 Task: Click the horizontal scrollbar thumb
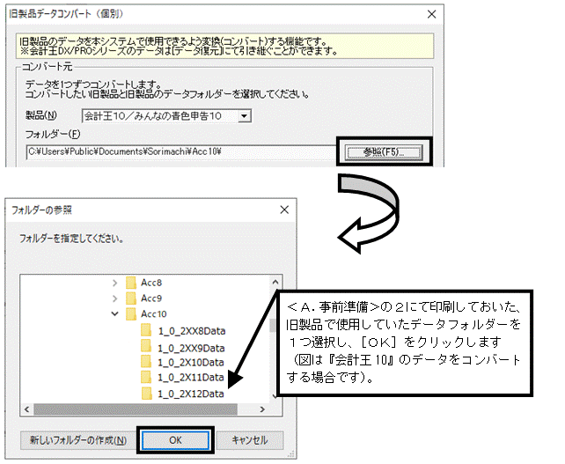point(136,409)
